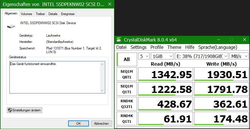
Task: Open the Sprache(Language) menu
Action: click(218, 47)
